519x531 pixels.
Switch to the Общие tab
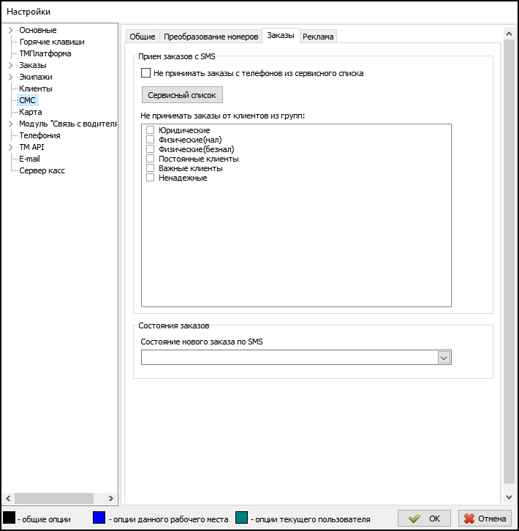[142, 37]
